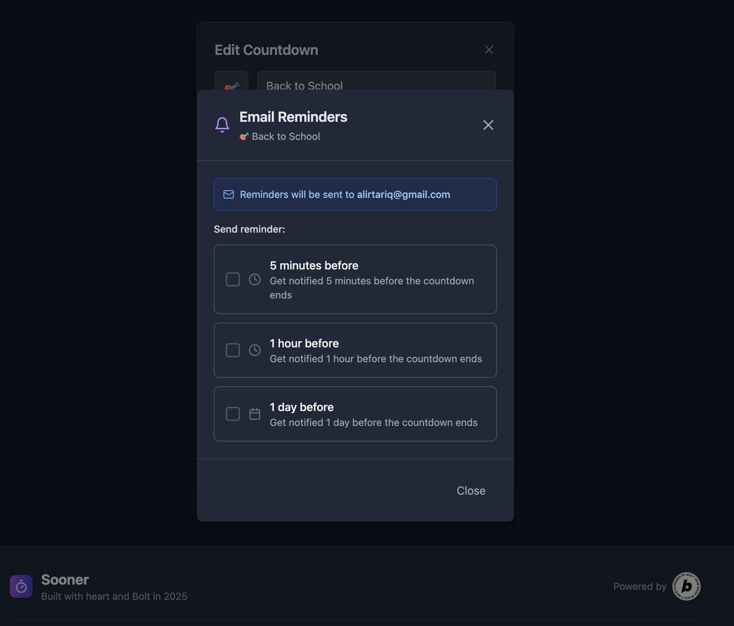Screen dimensions: 734x626
Task: Tick the 1 hour before checkbox
Action: (x=233, y=350)
